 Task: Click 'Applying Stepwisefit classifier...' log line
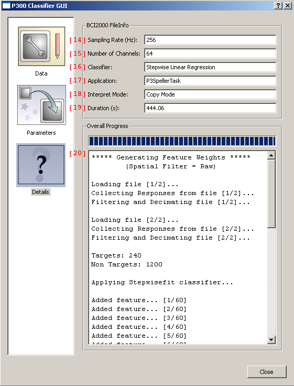coord(162,282)
